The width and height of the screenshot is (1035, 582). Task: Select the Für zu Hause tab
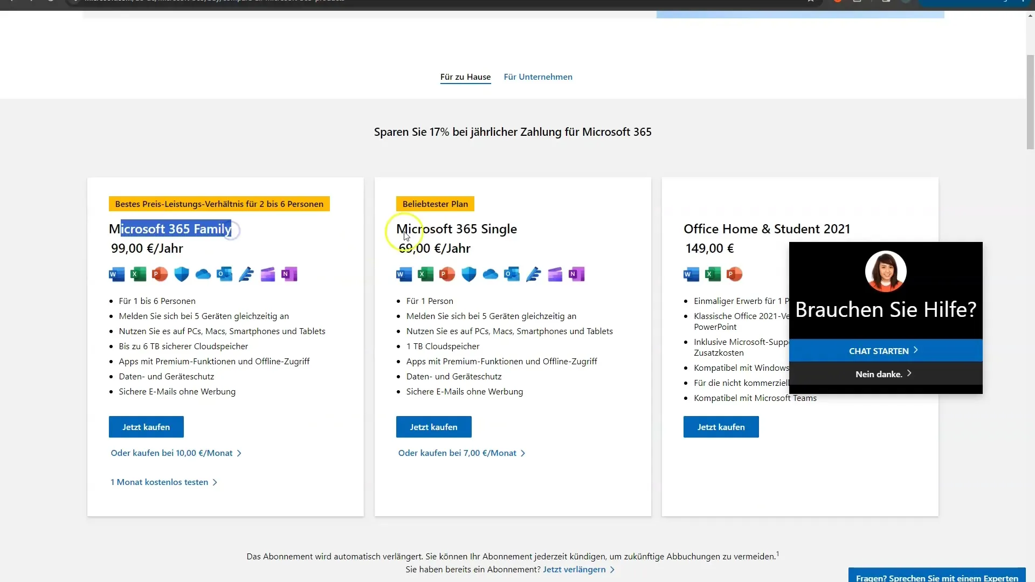465,77
